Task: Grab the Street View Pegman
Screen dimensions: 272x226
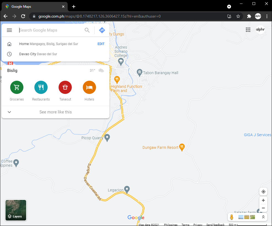Action: point(232,217)
